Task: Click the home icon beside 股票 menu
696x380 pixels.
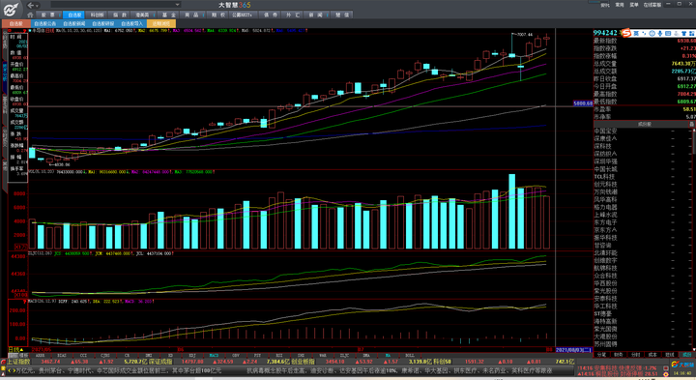Action: click(x=31, y=15)
